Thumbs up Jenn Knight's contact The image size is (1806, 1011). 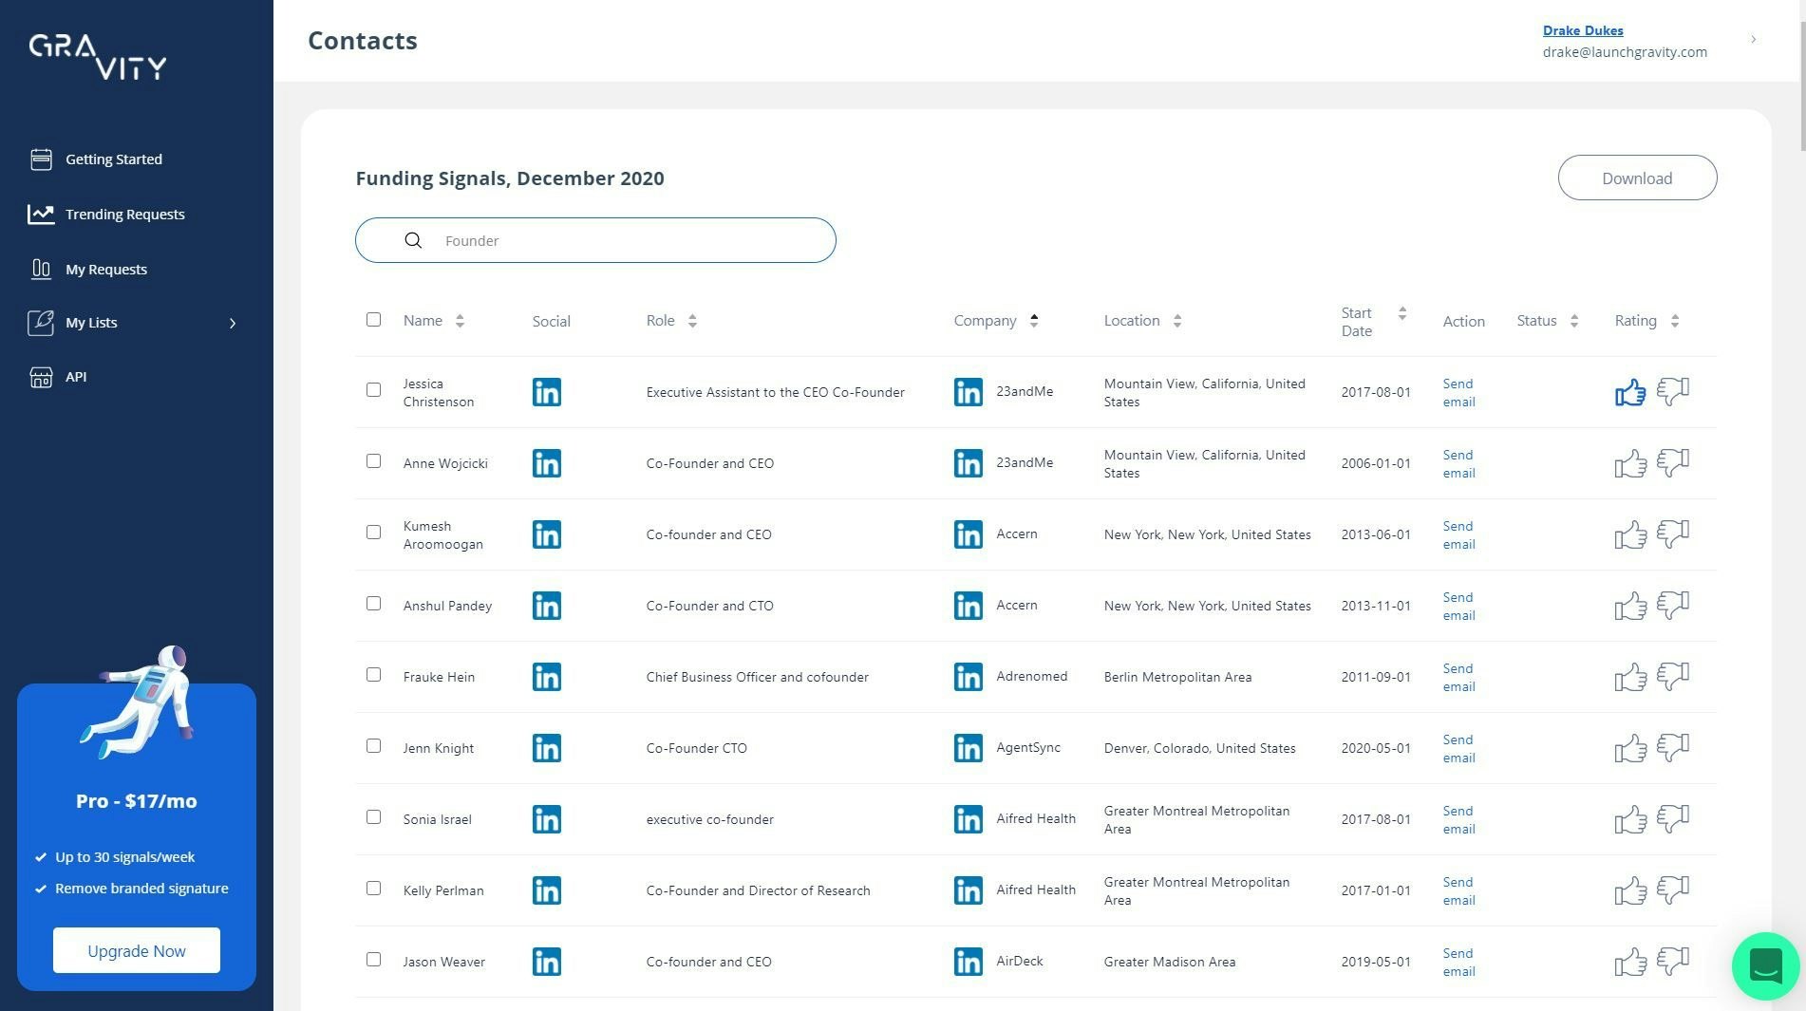(1630, 747)
